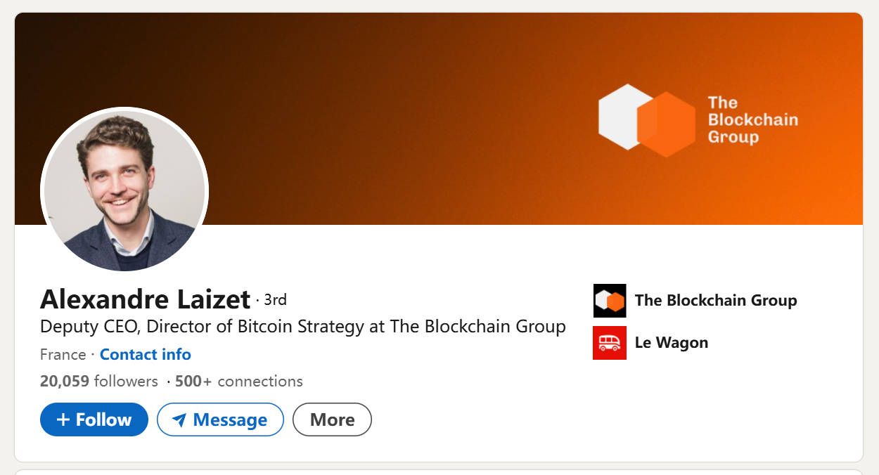Select the Le Wagon education entry
The height and width of the screenshot is (475, 879).
(670, 342)
